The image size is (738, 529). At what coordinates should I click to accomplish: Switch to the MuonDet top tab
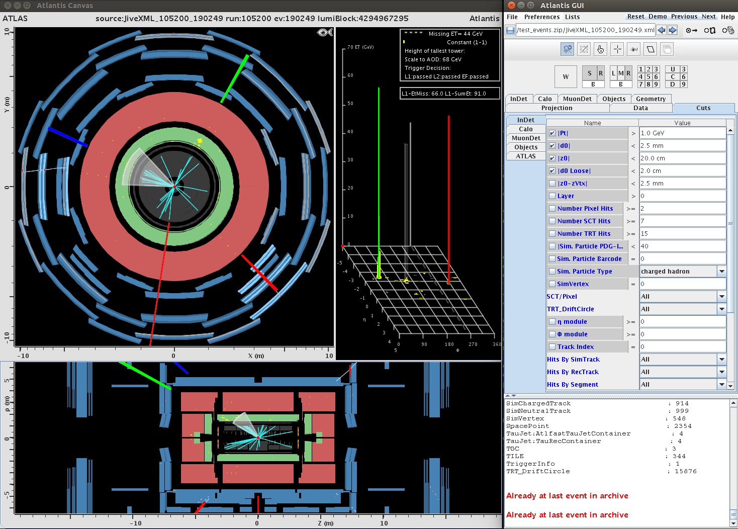578,99
